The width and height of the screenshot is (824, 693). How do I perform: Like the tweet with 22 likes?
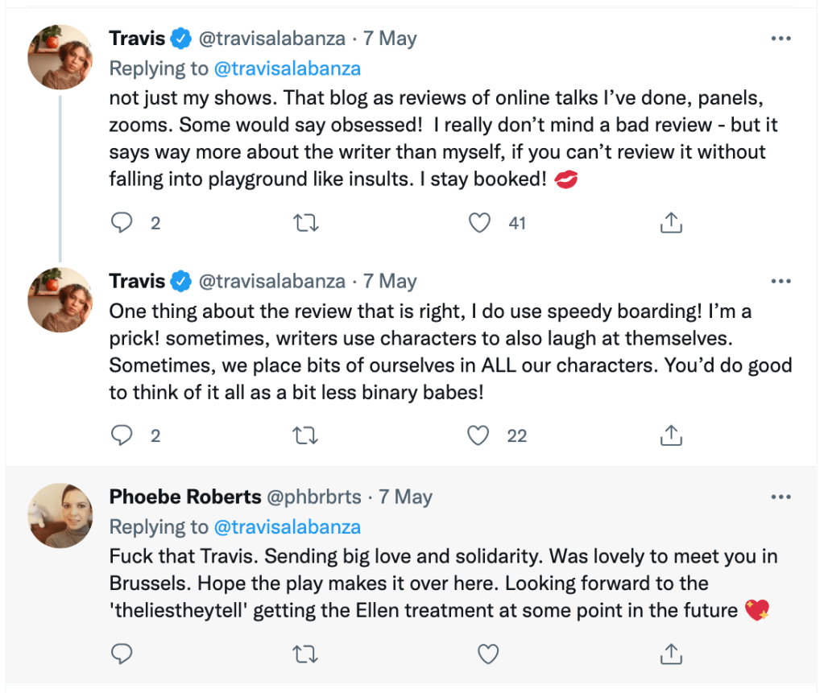click(480, 435)
